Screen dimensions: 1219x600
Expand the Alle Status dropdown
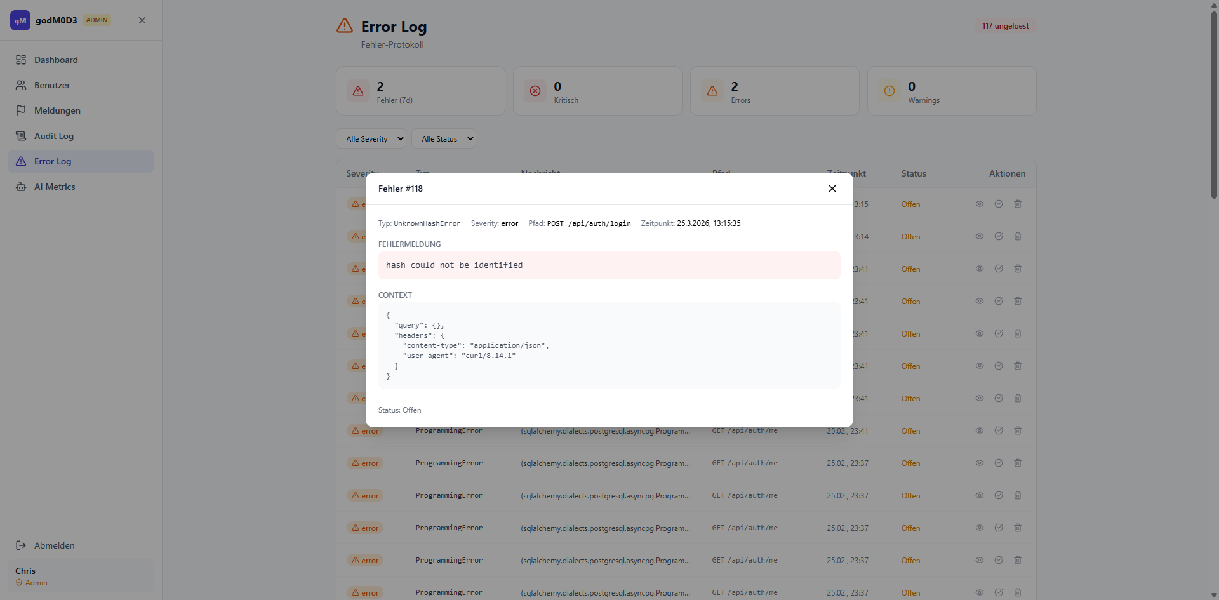pos(443,139)
